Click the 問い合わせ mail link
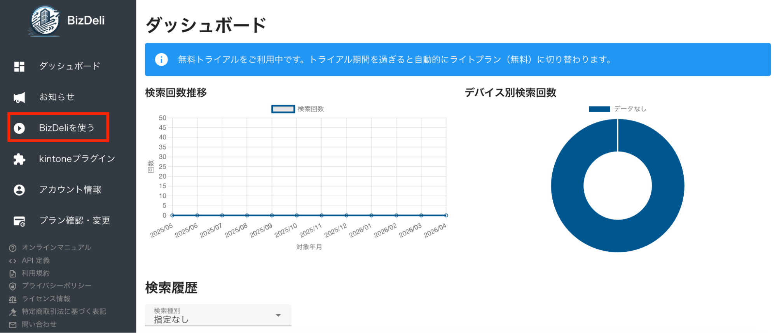This screenshot has width=777, height=333. tap(39, 324)
